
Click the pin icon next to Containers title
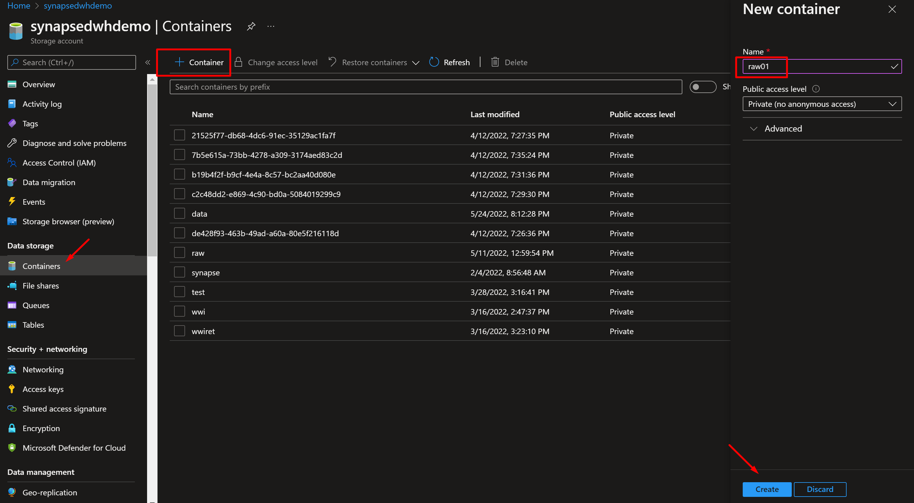(x=251, y=26)
